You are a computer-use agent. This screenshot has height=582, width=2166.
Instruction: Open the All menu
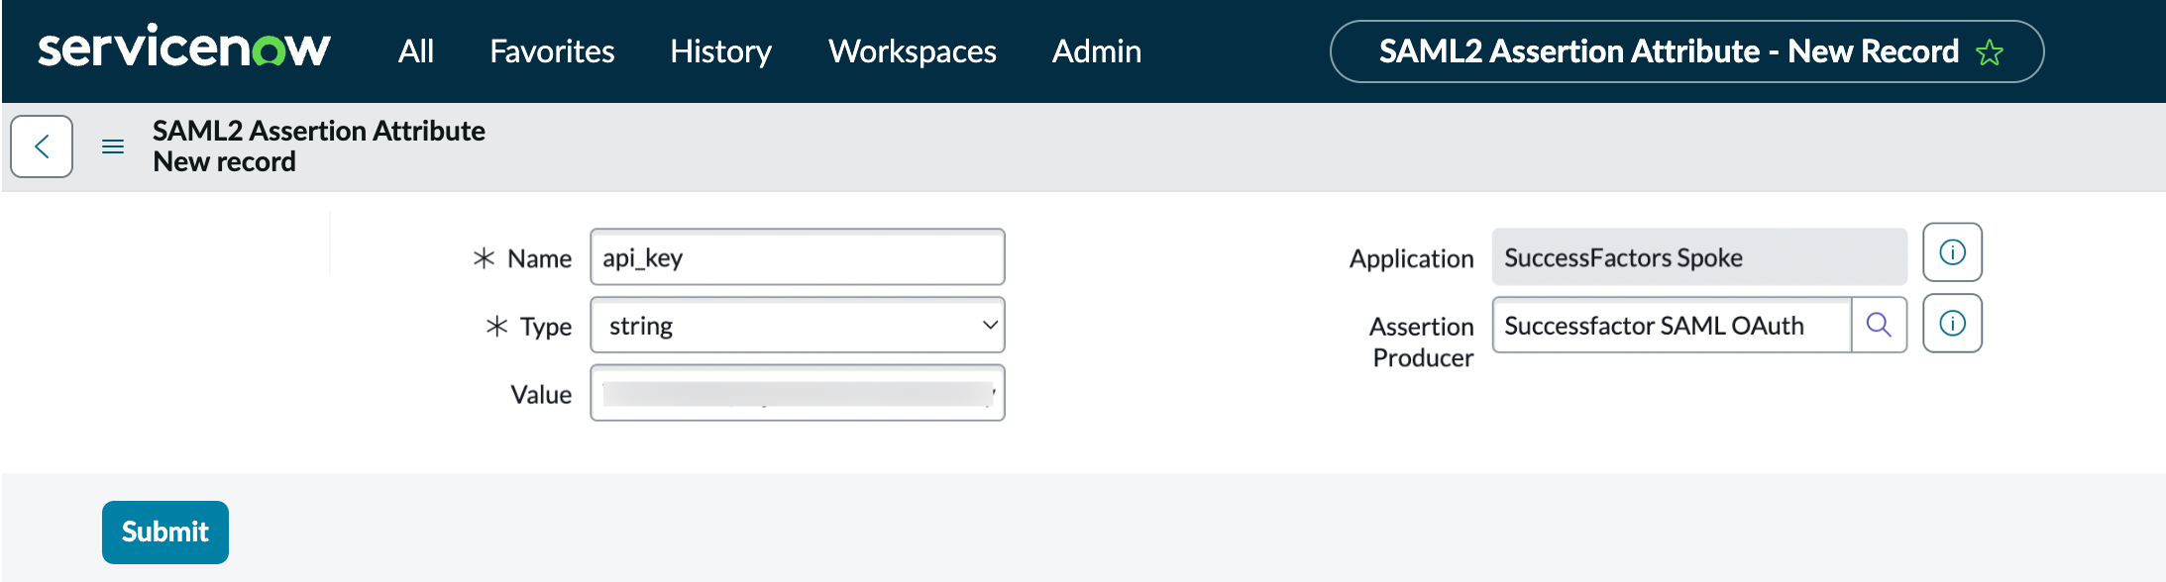click(x=416, y=51)
